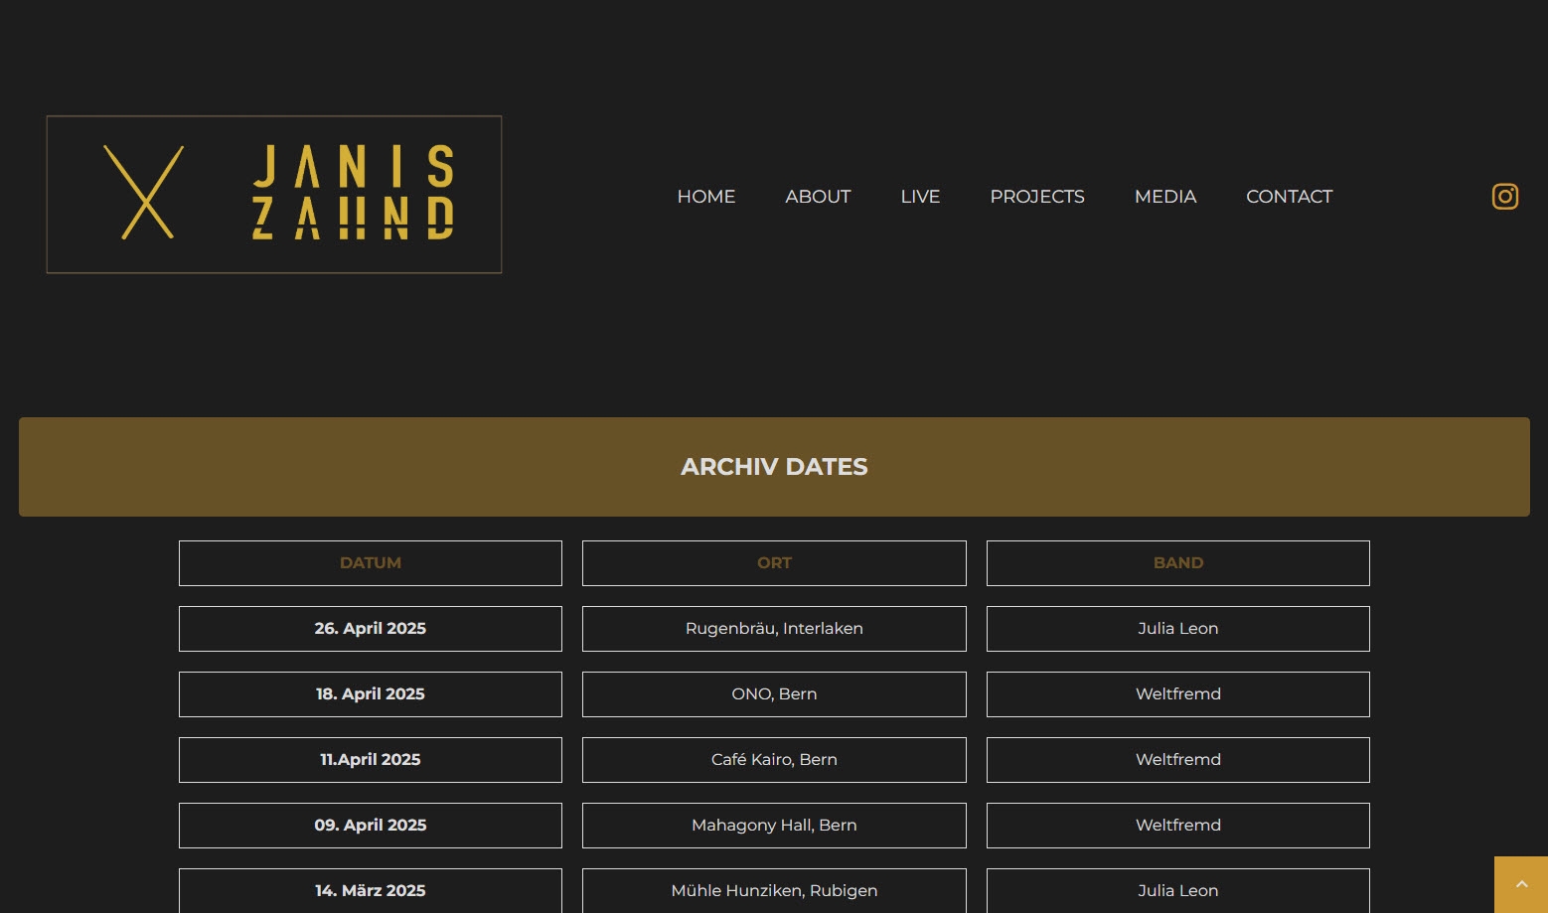Click the scroll-to-top arrow button
Screen dimensions: 1548x913
[1520, 884]
